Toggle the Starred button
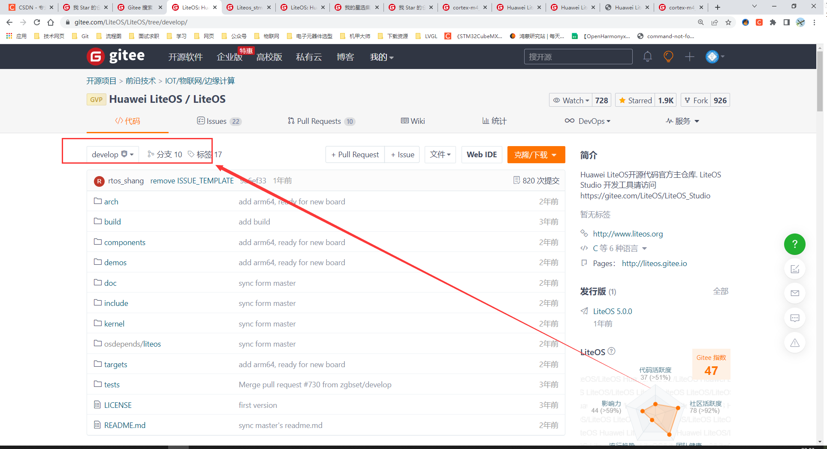 click(635, 100)
